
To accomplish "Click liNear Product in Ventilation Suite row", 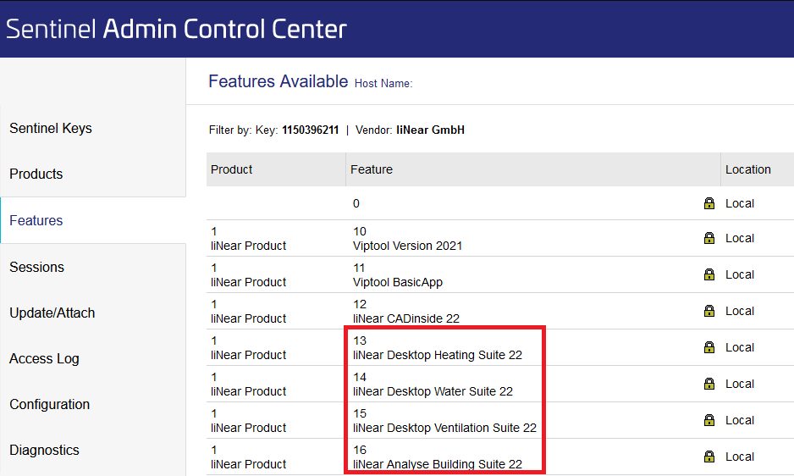I will tap(248, 429).
